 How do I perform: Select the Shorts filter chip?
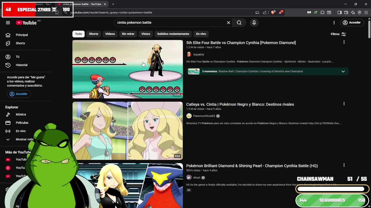(x=94, y=34)
